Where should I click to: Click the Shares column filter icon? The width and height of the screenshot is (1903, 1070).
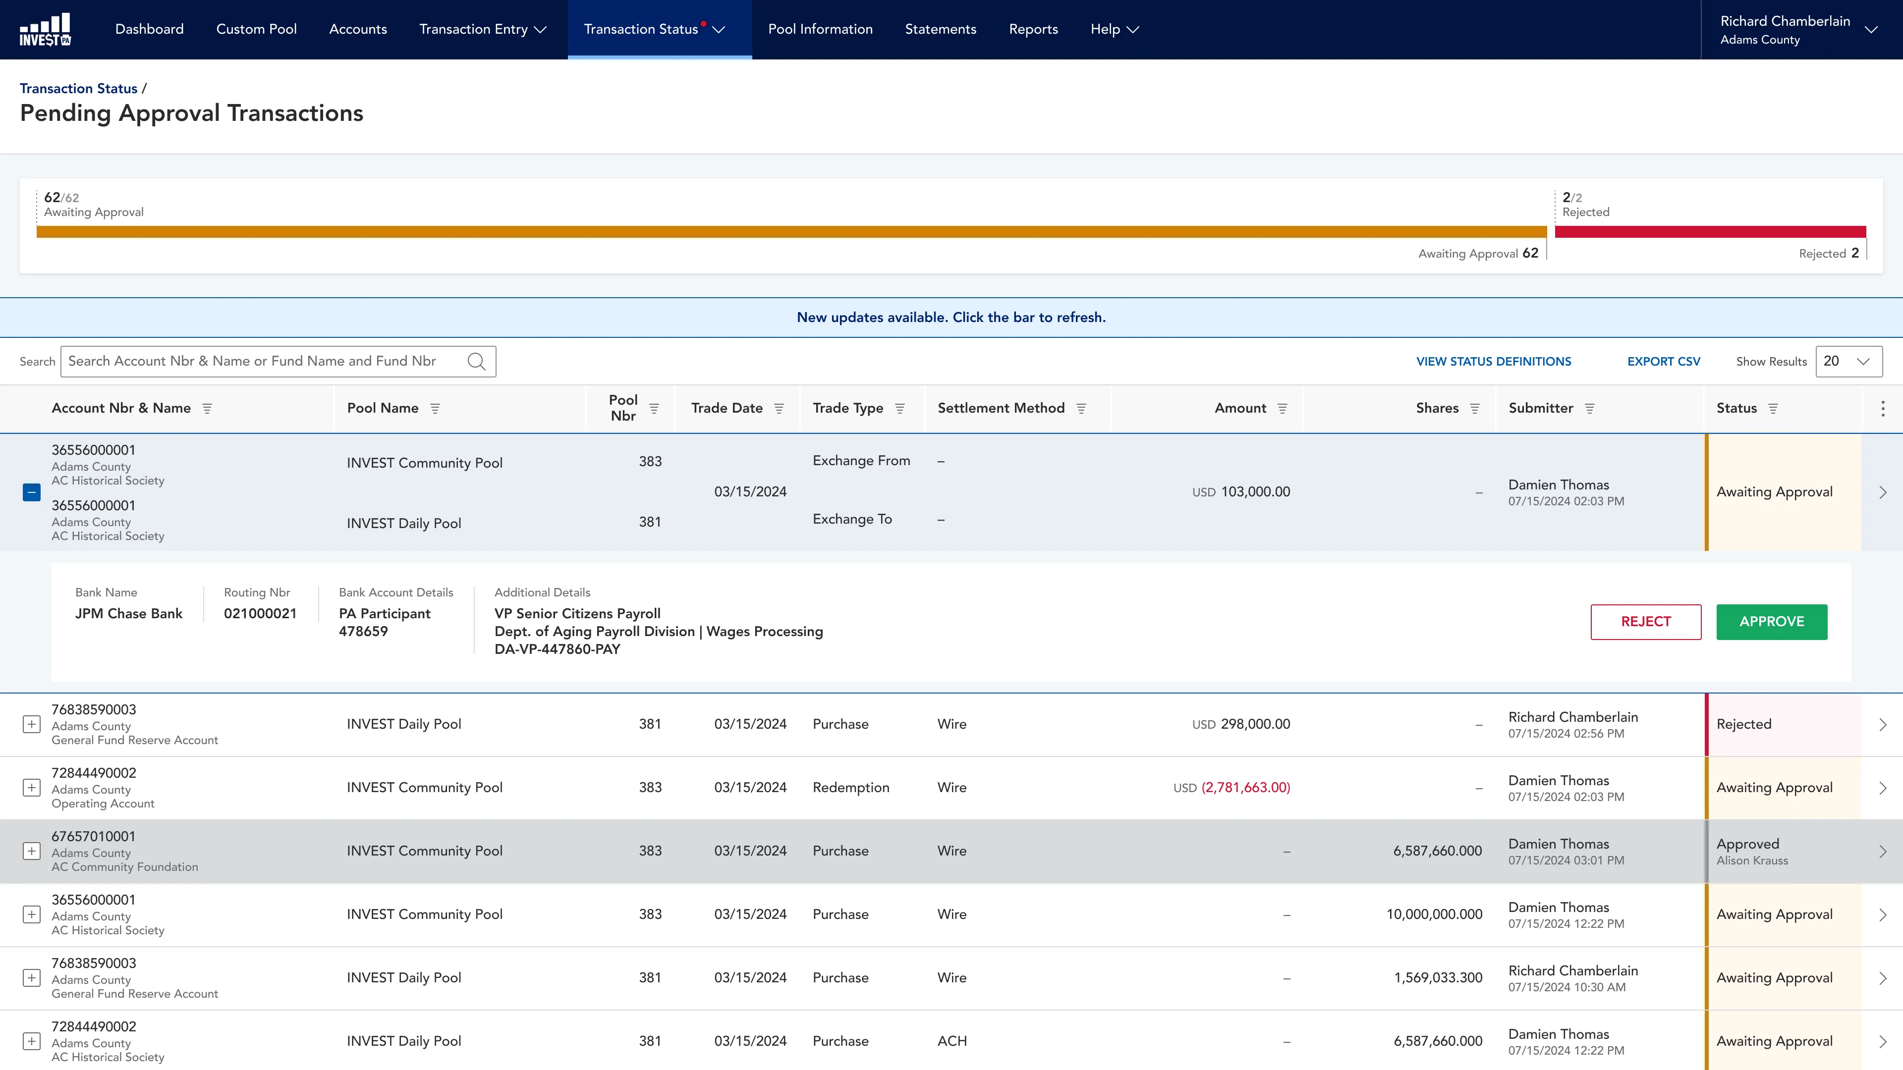tap(1474, 408)
